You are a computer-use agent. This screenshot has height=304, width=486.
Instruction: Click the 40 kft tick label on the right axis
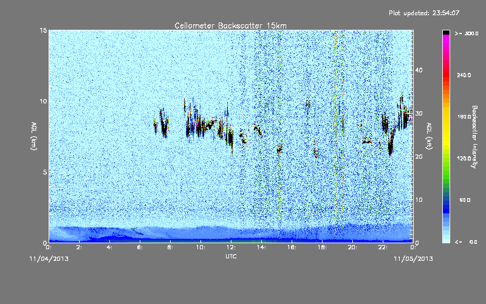coord(419,70)
